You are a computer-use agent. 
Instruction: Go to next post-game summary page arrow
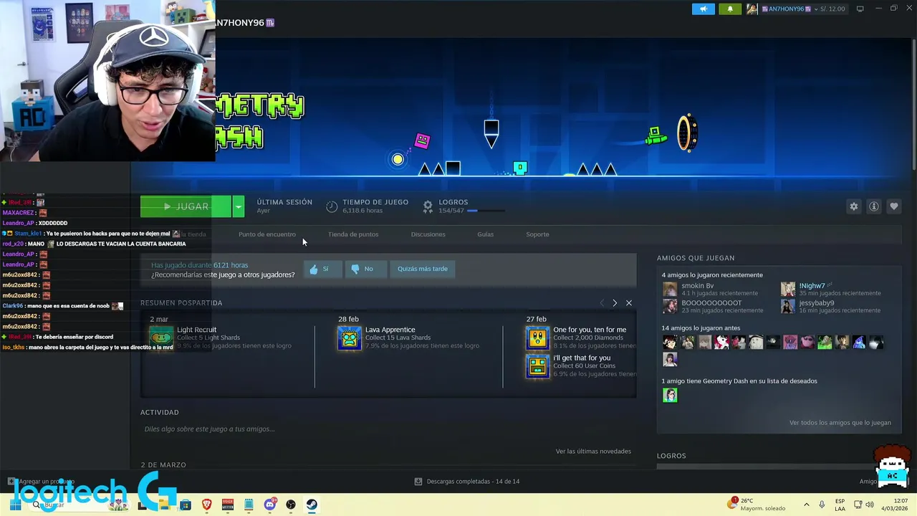click(x=615, y=303)
